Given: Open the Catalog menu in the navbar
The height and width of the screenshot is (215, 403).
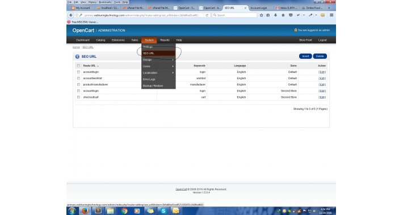Looking at the screenshot, I should 100,40.
